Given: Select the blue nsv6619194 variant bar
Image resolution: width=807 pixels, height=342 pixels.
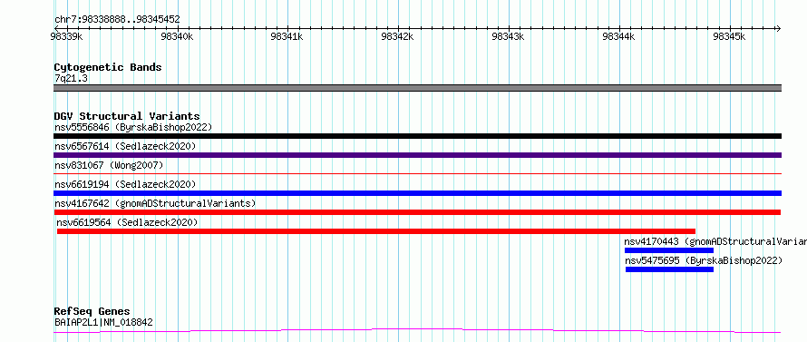Looking at the screenshot, I should (x=417, y=193).
